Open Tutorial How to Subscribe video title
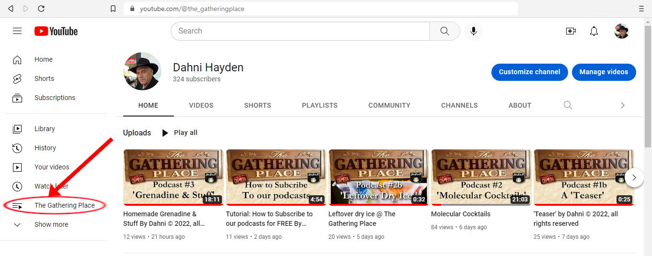This screenshot has height=256, width=652. pyautogui.click(x=269, y=219)
